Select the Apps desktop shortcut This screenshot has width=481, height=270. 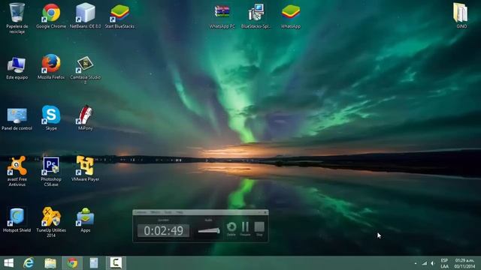click(x=85, y=220)
